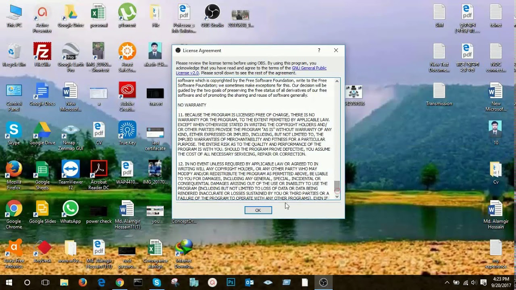
Task: Click OK in the License Agreement dialog
Action: (x=258, y=210)
